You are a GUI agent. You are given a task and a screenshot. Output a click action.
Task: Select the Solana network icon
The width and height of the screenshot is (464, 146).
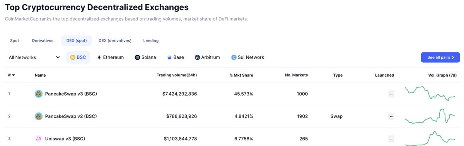click(x=137, y=57)
